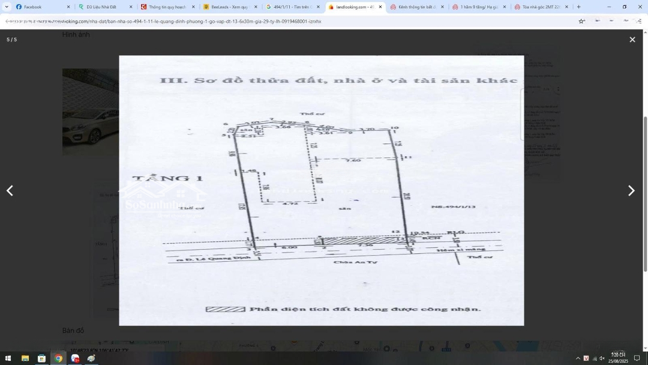The height and width of the screenshot is (365, 648).
Task: Go to the previous image
Action: pos(10,191)
